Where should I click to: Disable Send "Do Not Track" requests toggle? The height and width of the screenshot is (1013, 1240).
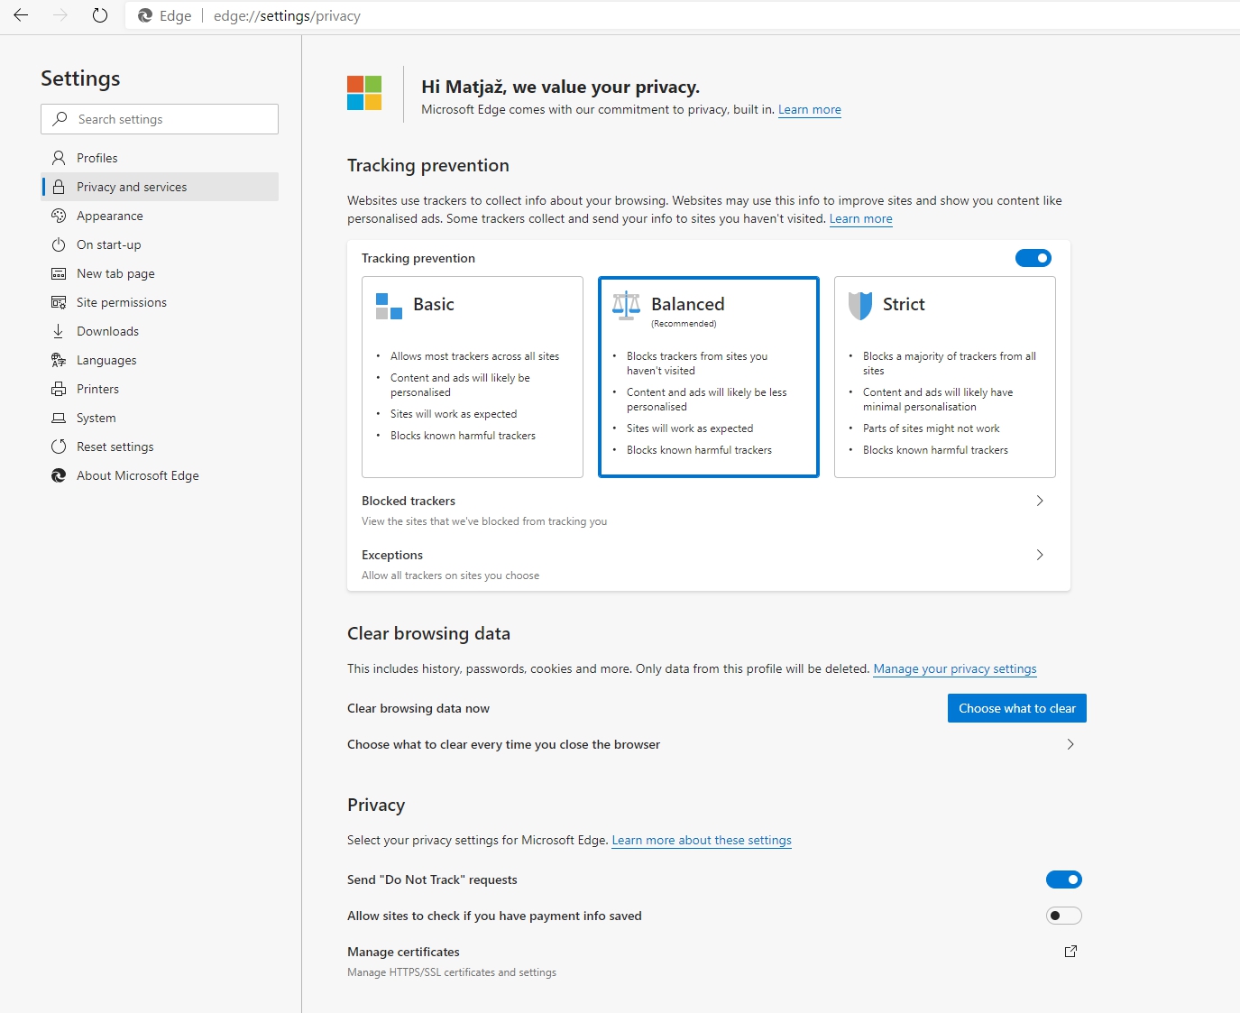[1064, 879]
